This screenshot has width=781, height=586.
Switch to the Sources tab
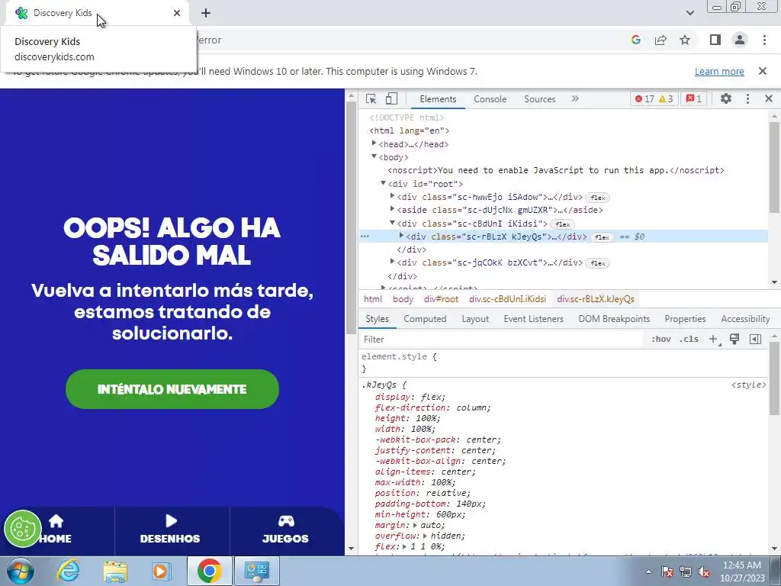point(539,98)
